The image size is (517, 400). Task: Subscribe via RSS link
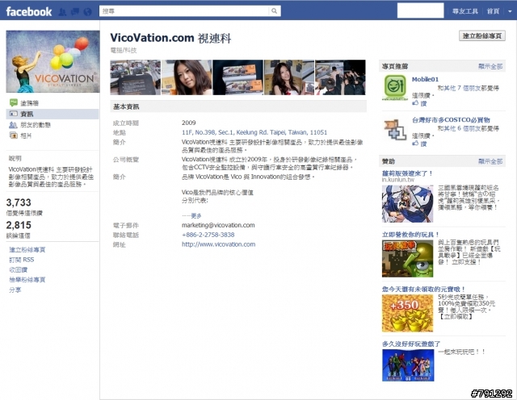click(x=22, y=260)
